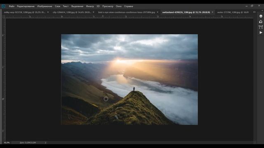Screen dimensions: 264x148
Task: Close the city-1284414 document tab
Action: tap(94, 12)
